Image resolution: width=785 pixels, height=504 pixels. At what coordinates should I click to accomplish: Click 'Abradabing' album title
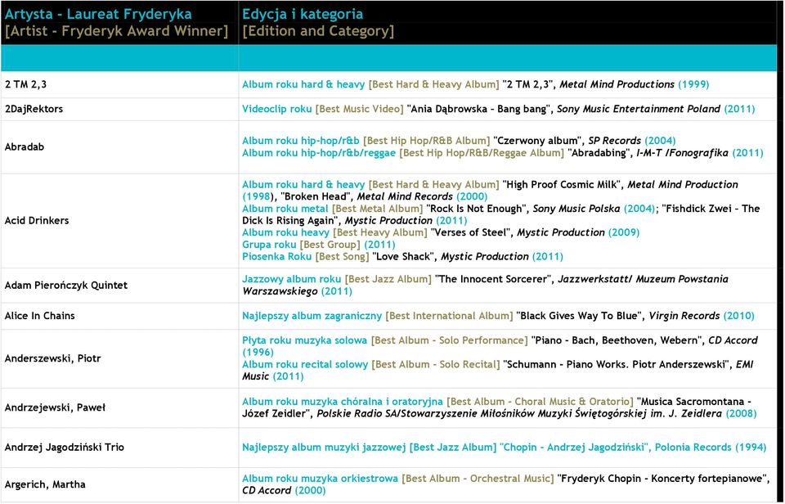[599, 153]
